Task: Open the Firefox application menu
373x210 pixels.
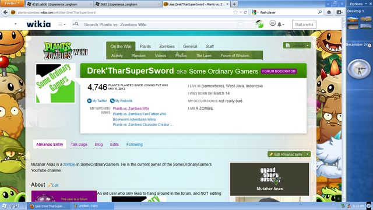Action: [x=12, y=3]
